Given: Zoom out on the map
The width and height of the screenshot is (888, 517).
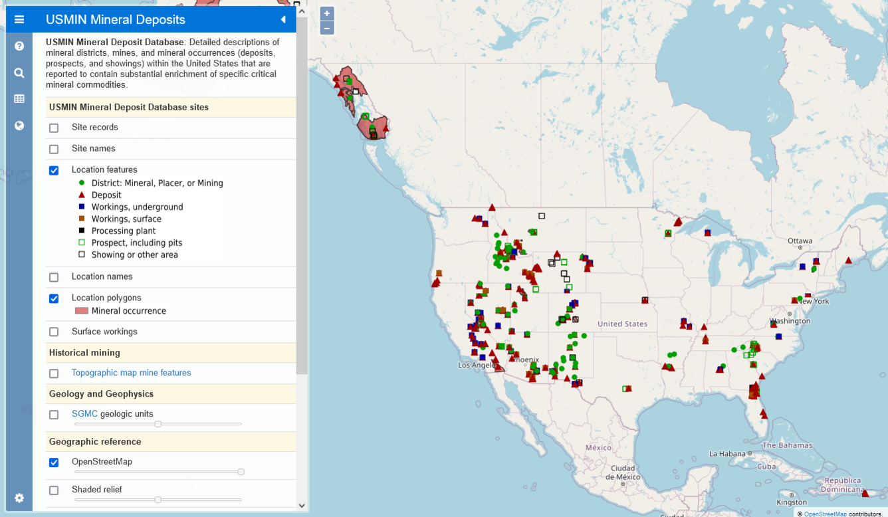Looking at the screenshot, I should (x=326, y=27).
